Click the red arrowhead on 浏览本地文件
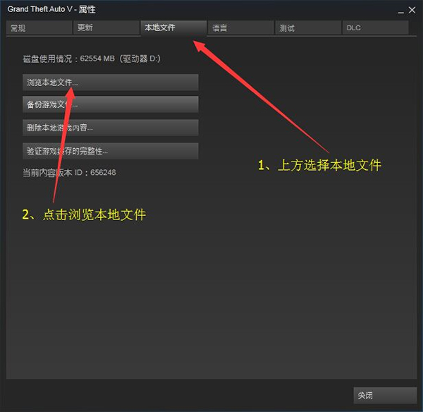 point(70,92)
